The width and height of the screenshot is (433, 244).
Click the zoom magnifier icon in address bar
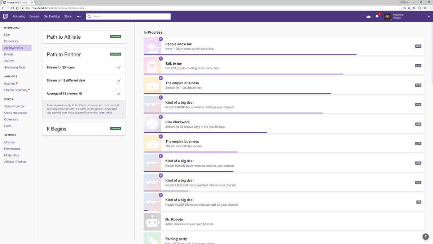coord(404,8)
